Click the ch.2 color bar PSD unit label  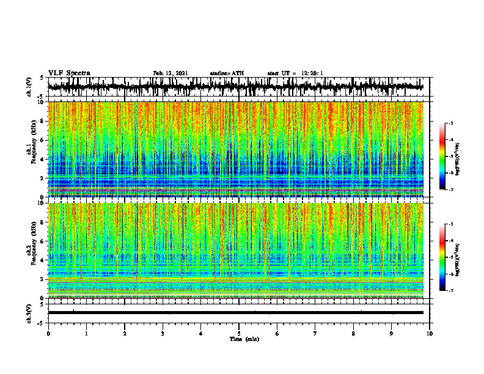click(x=458, y=260)
